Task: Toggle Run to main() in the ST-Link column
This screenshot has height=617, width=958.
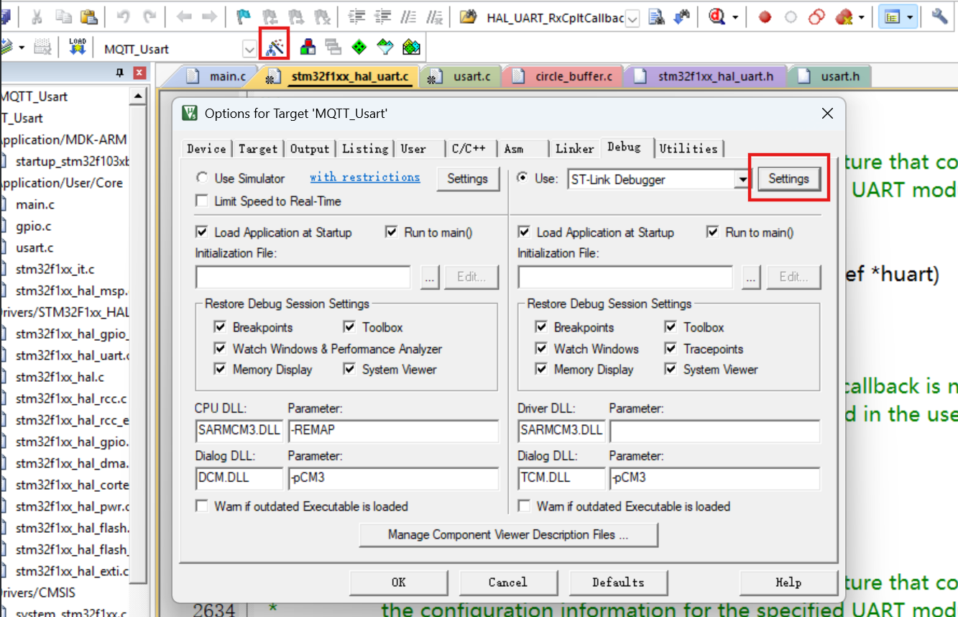Action: tap(712, 232)
